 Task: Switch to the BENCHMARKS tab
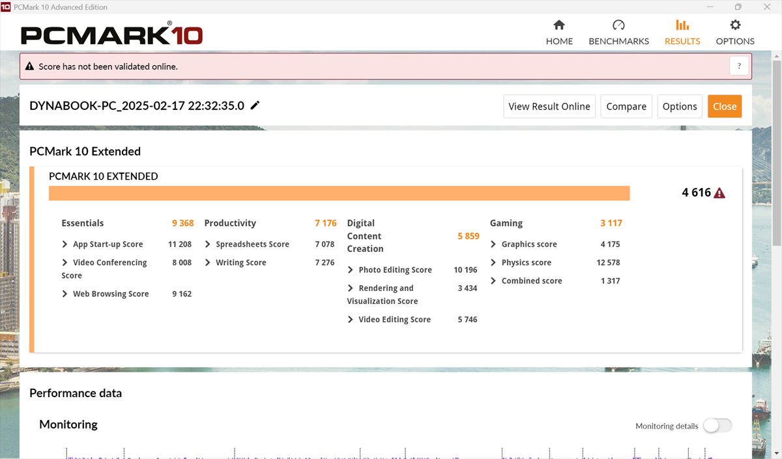(618, 33)
